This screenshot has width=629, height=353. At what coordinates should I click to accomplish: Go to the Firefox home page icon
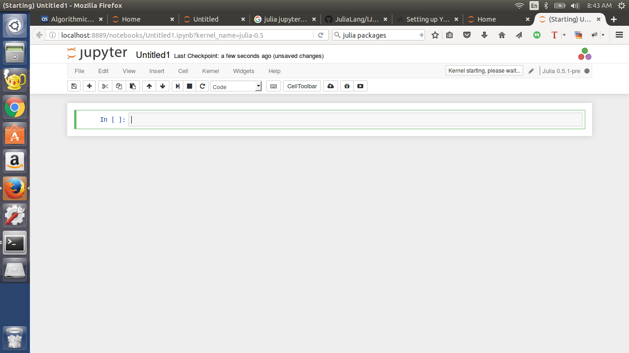click(502, 35)
